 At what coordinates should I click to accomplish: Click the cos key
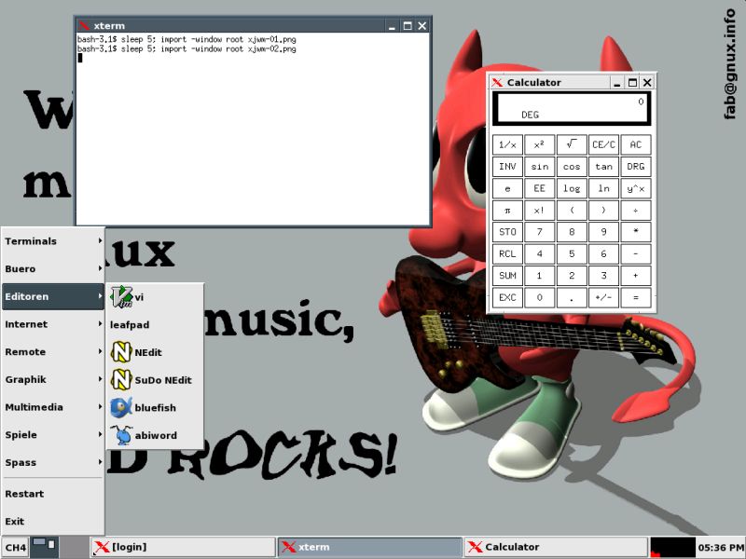tap(572, 167)
